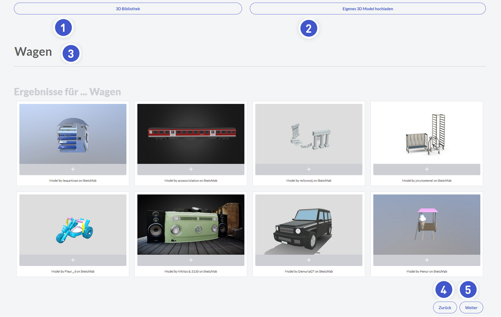Open the pink-roof cart thumbnail
Viewport: 501px width, 317px height.
click(427, 225)
